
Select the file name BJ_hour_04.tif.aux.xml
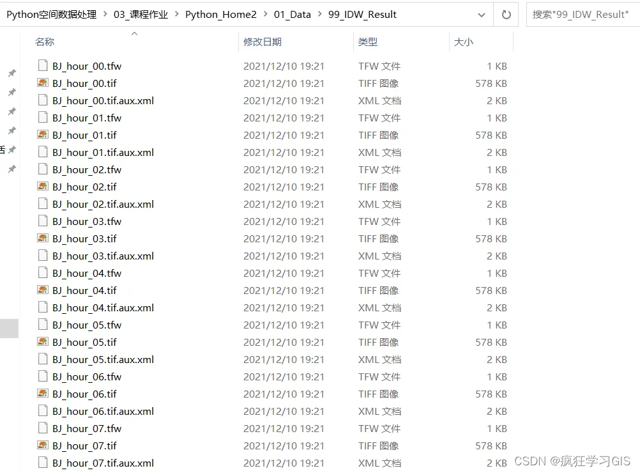tap(103, 307)
